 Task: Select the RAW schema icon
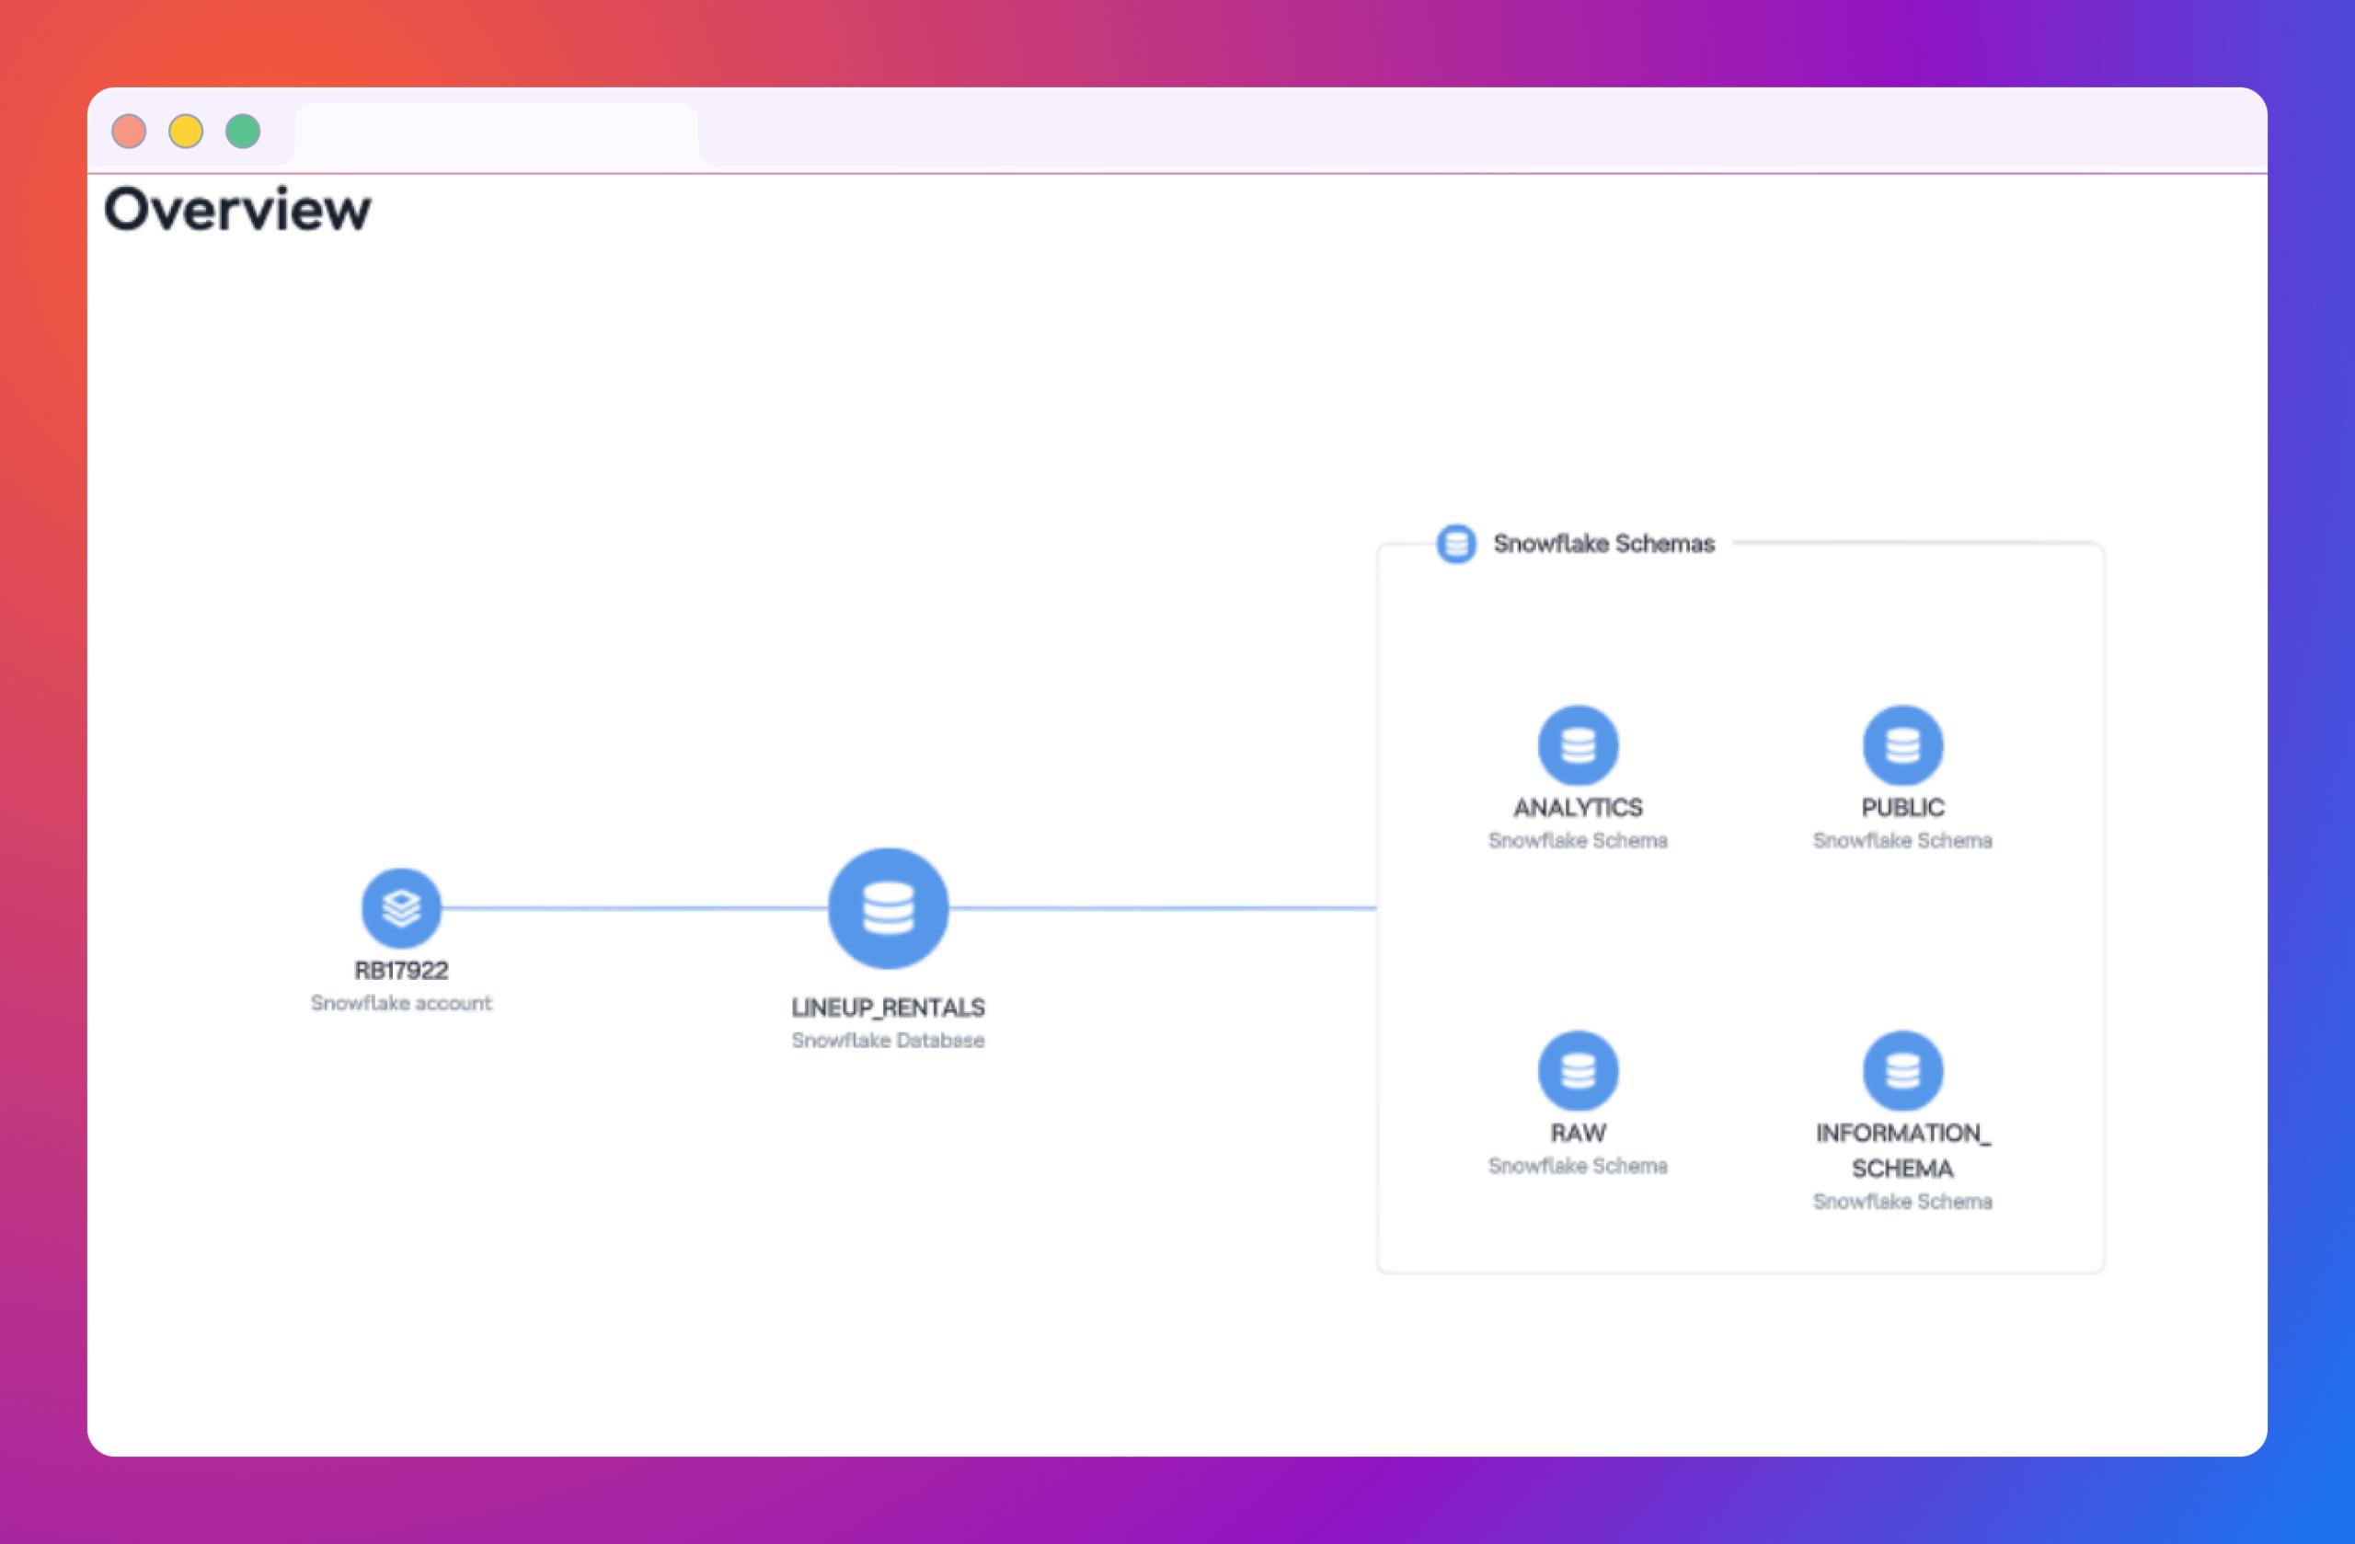pyautogui.click(x=1578, y=1070)
